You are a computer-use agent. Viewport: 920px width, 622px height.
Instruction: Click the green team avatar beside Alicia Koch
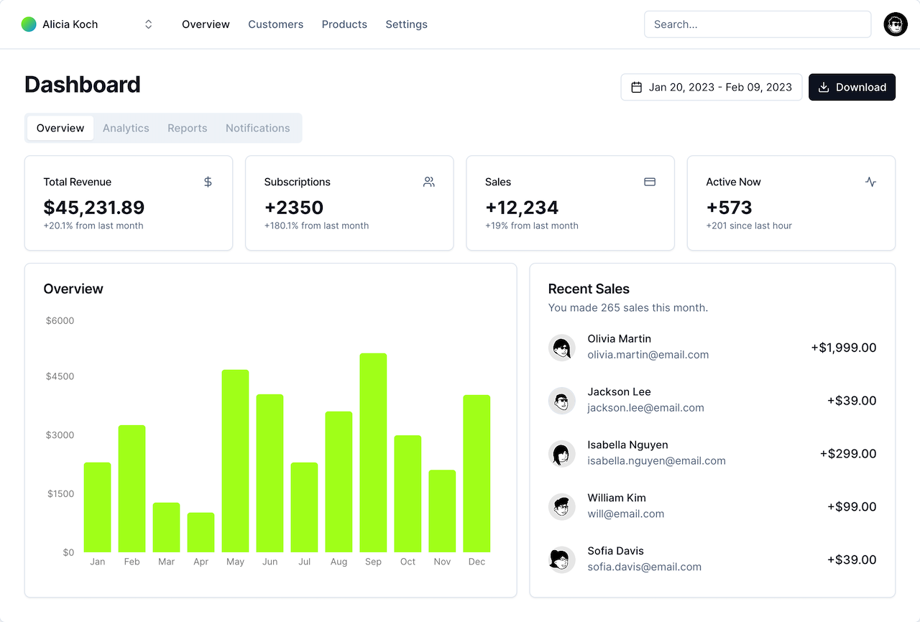[x=28, y=24]
